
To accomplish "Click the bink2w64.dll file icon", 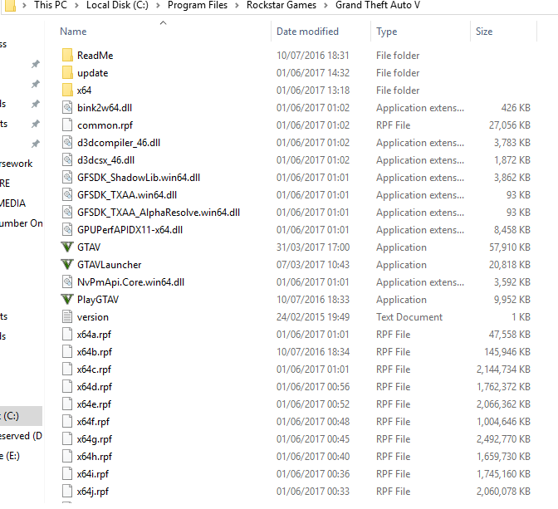I will click(x=67, y=107).
